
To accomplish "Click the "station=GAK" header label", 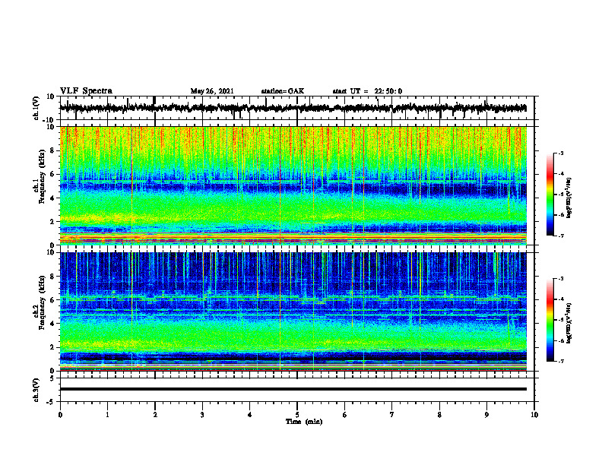I will point(283,91).
